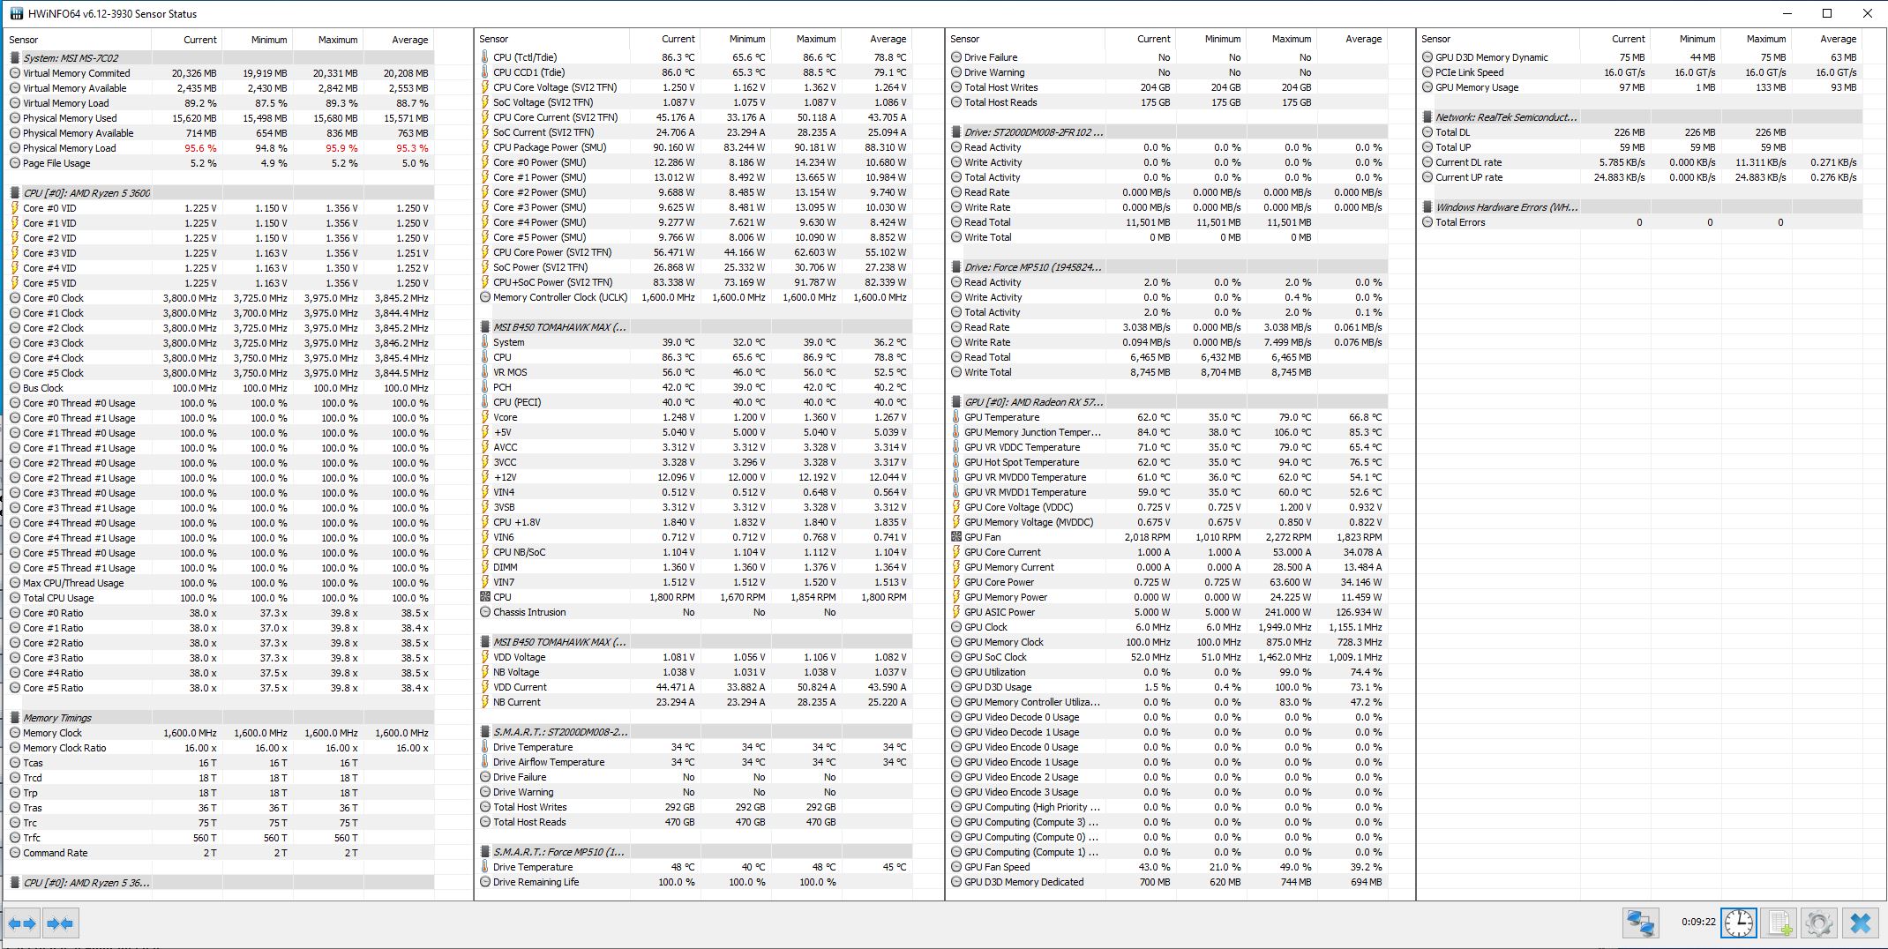Image resolution: width=1888 pixels, height=949 pixels.
Task: Expand the layout with outward arrows button
Action: [x=23, y=923]
